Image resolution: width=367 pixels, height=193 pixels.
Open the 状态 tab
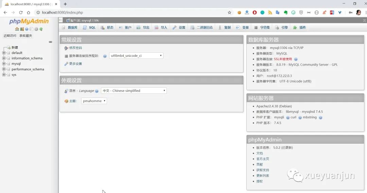click(x=107, y=28)
